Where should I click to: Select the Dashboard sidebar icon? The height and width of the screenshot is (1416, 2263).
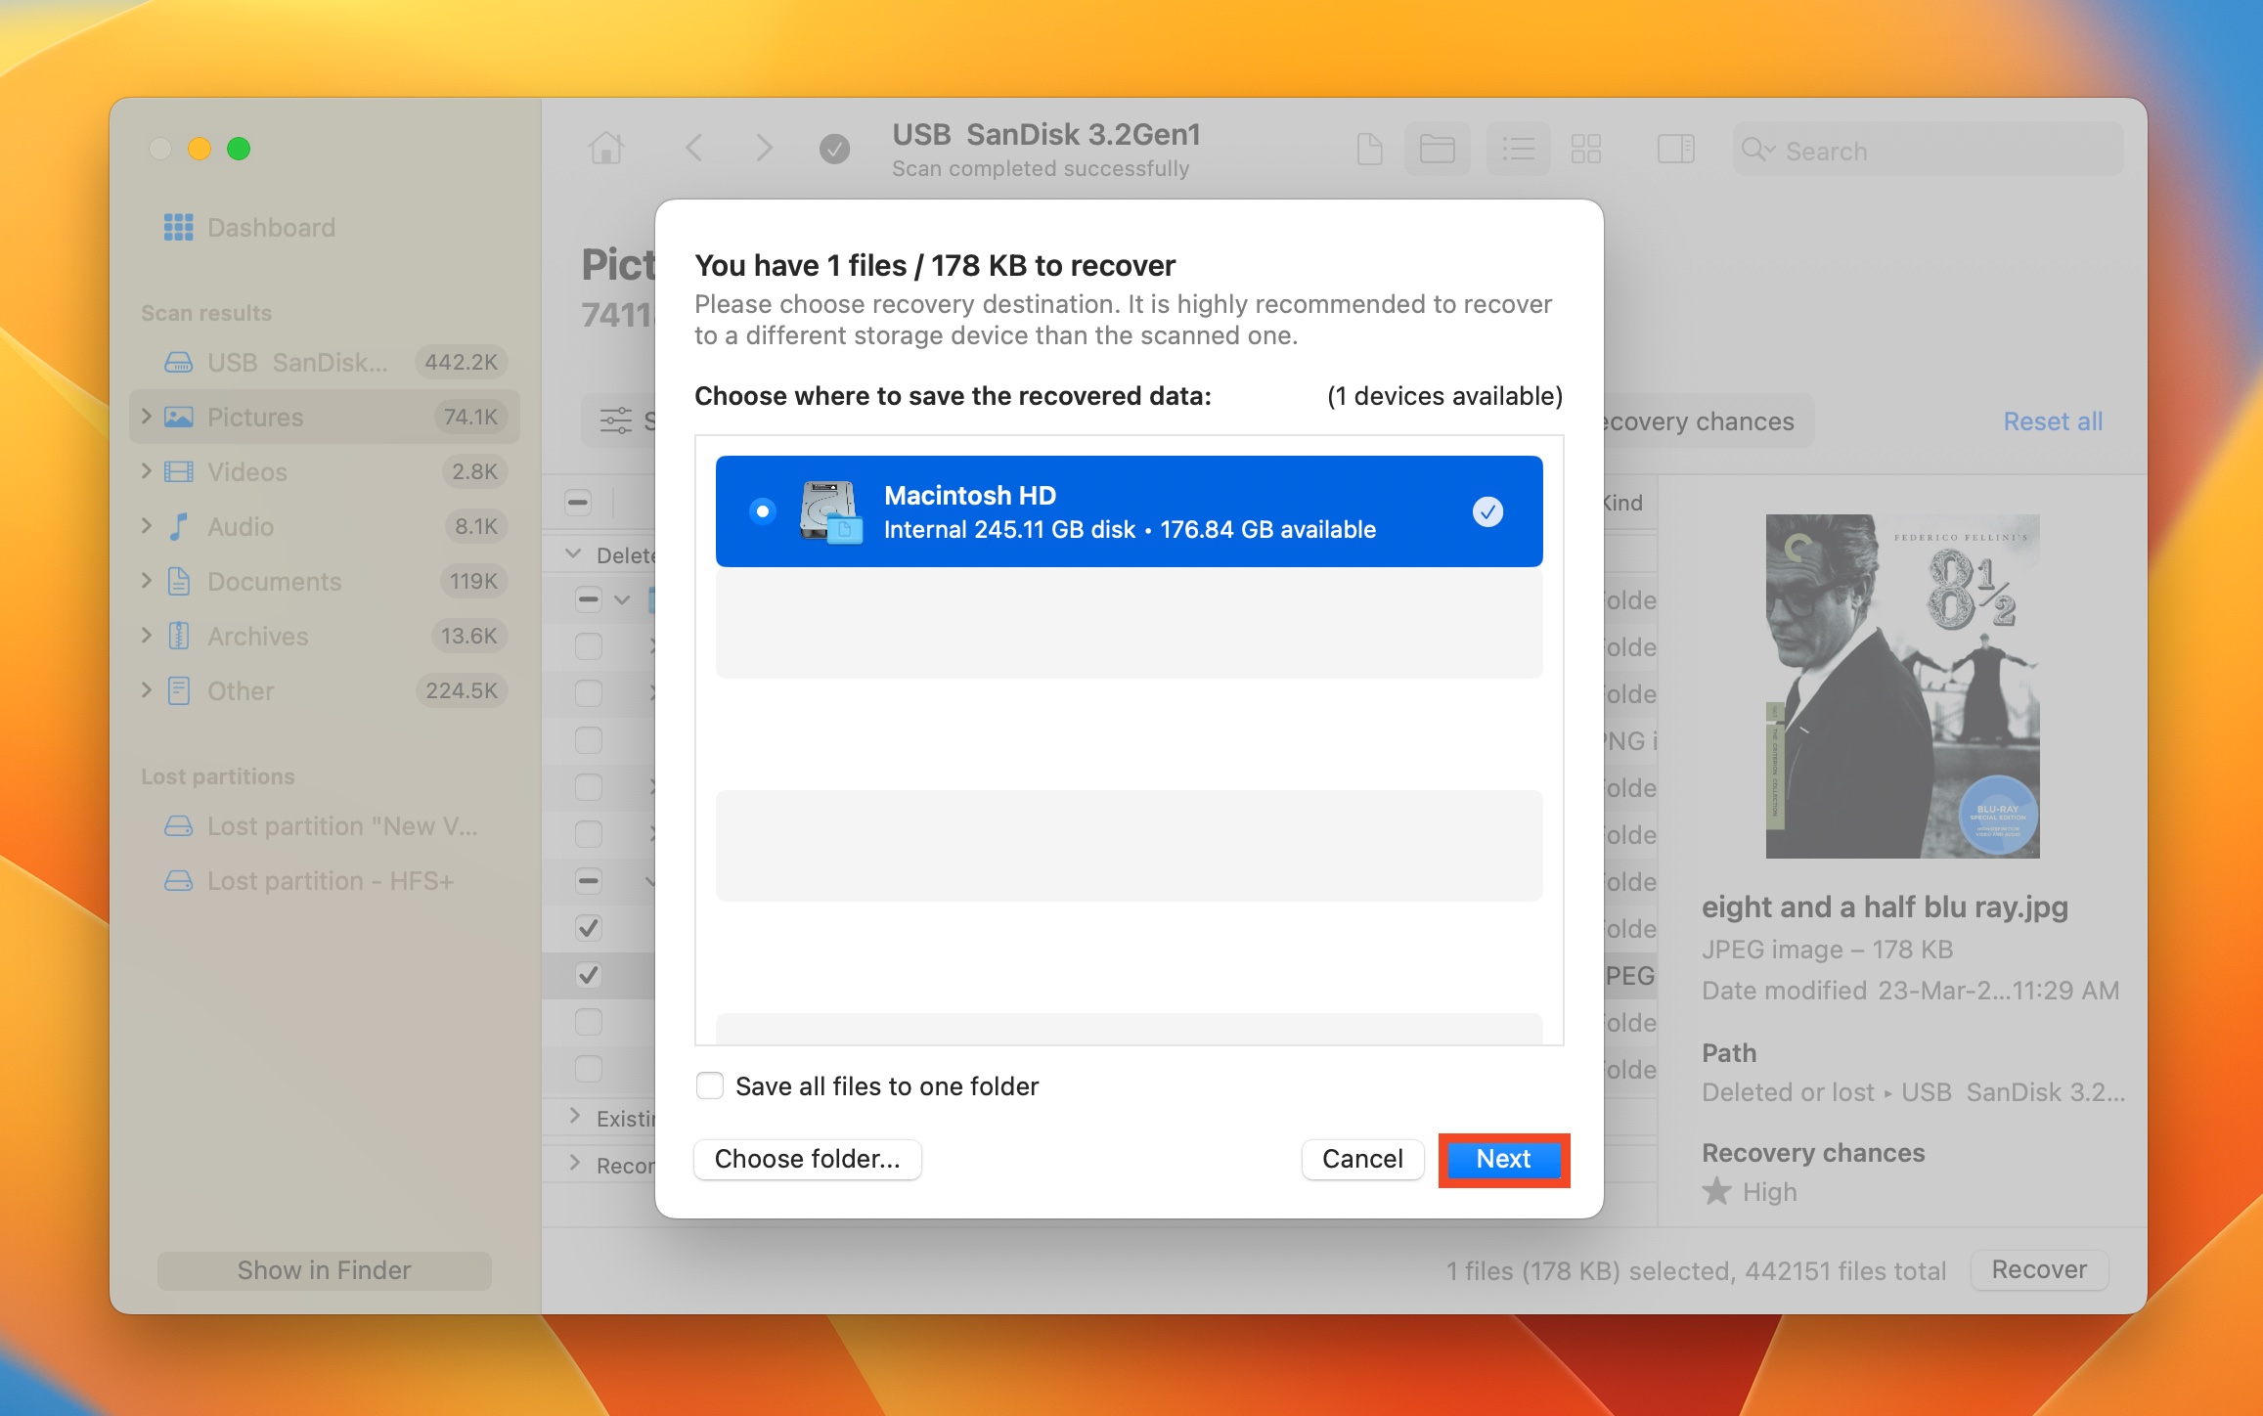pos(180,227)
